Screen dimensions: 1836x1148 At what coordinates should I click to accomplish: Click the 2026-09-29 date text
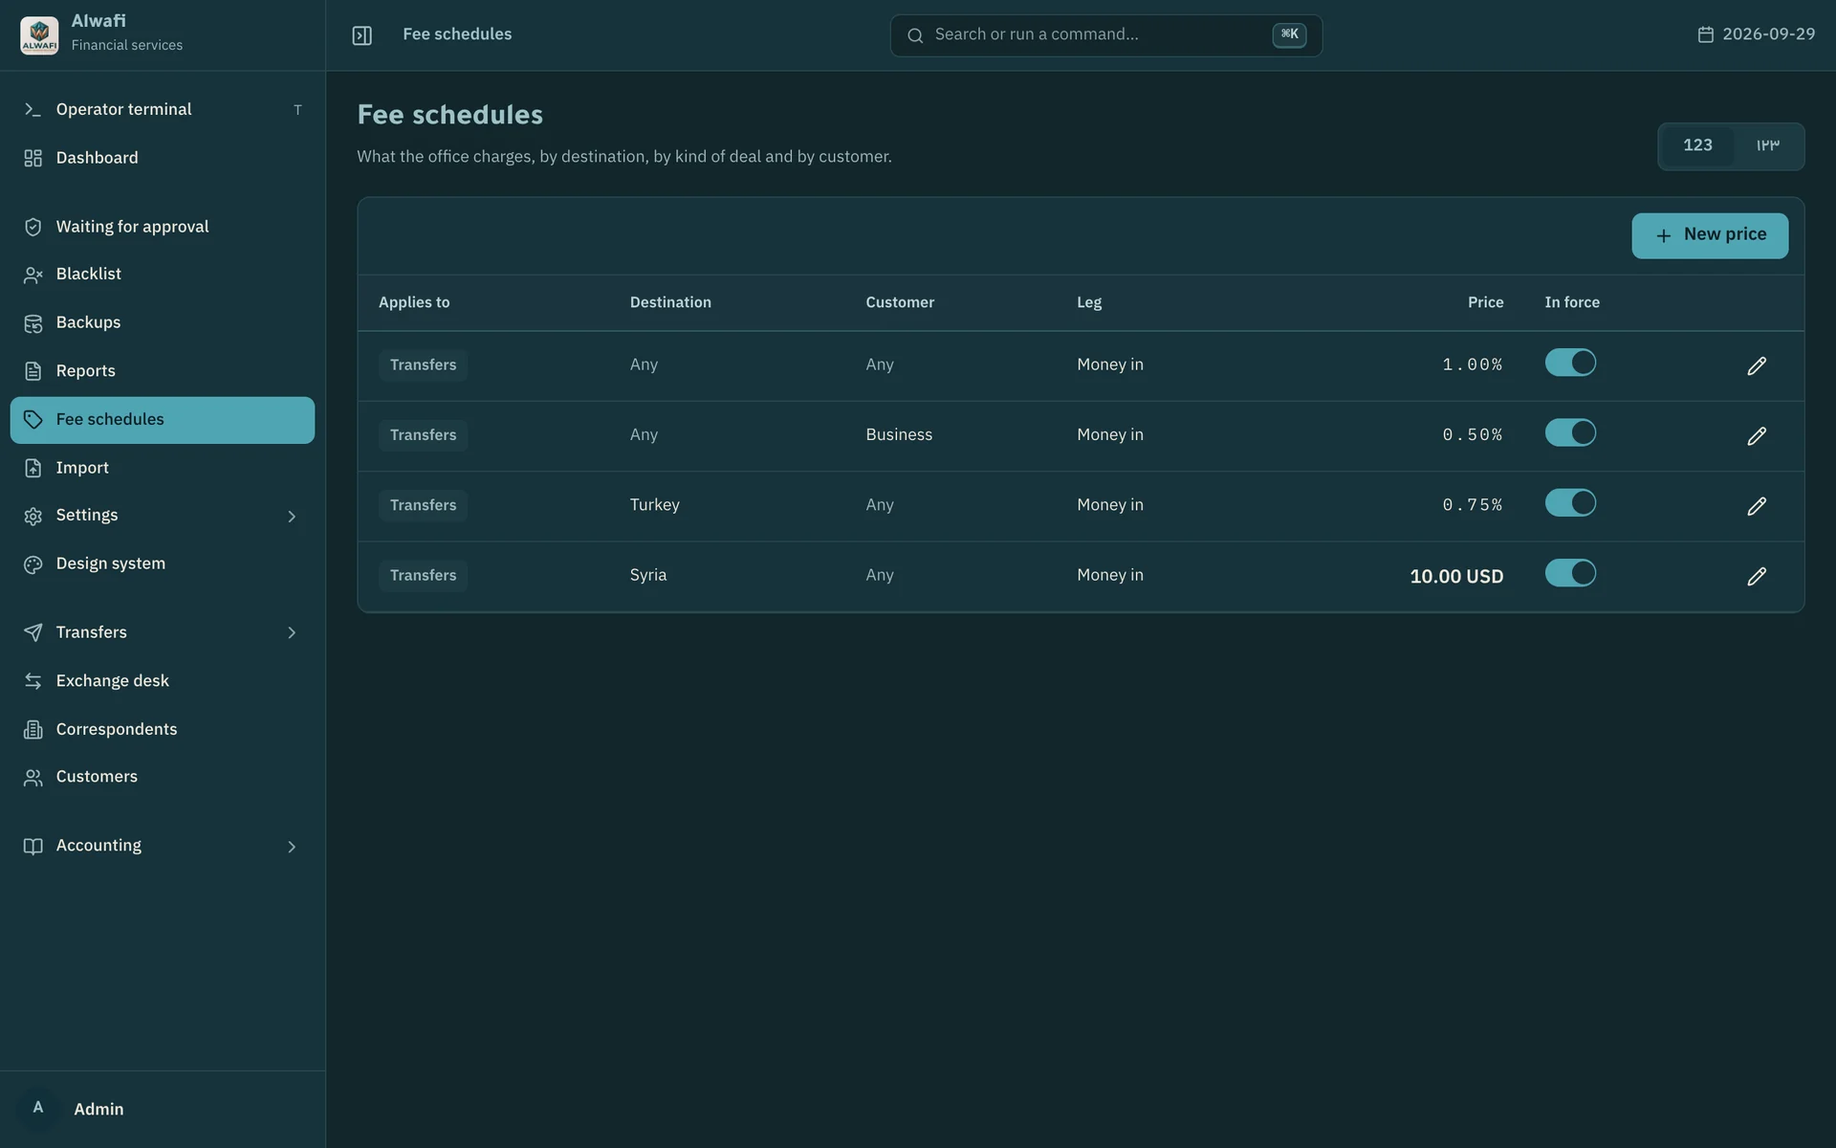[1768, 34]
